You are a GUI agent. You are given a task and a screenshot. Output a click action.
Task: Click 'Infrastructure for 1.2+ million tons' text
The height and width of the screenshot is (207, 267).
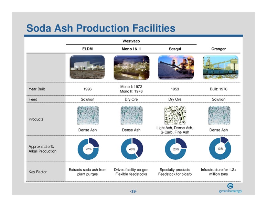pyautogui.click(x=218, y=172)
